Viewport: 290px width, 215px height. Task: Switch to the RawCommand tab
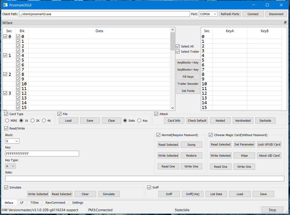tap(55, 203)
